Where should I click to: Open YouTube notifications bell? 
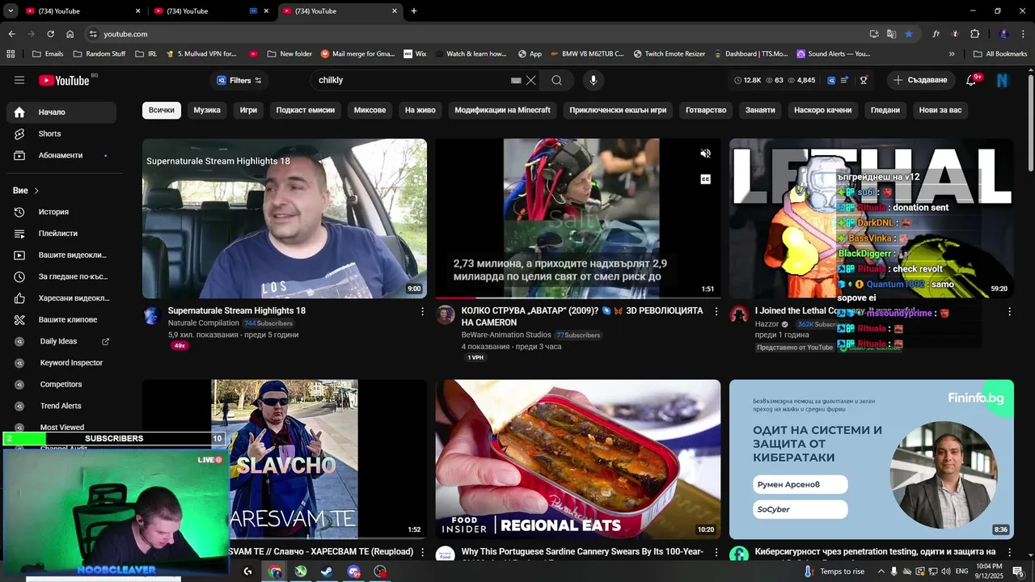coord(972,80)
